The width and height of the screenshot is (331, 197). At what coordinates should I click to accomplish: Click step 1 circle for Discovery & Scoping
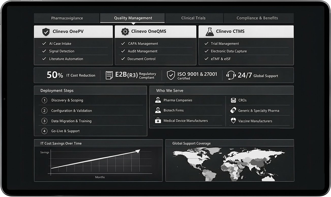tap(44, 100)
